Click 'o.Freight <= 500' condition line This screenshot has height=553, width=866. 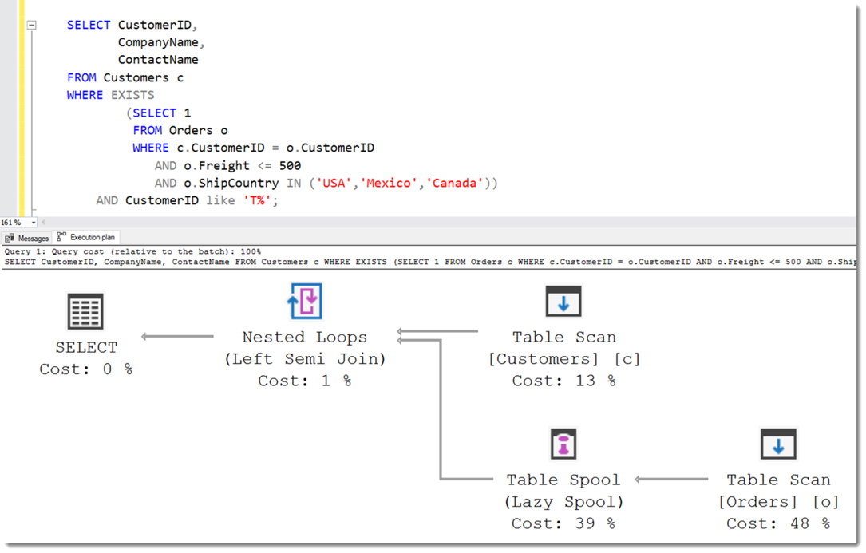pos(243,166)
